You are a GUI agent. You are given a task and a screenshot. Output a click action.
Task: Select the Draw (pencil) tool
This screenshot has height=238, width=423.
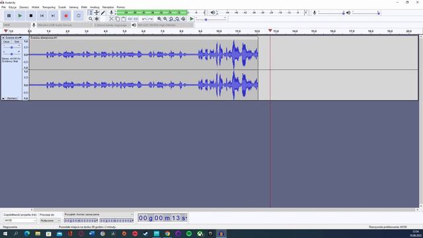pyautogui.click(x=103, y=13)
